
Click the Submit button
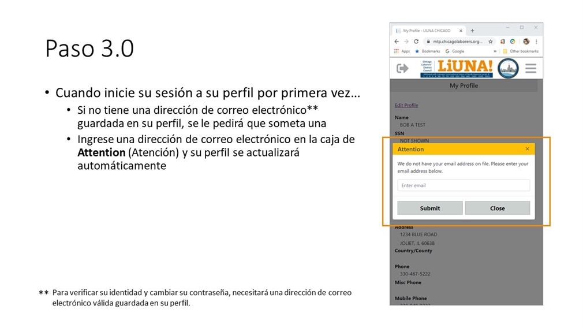(430, 208)
